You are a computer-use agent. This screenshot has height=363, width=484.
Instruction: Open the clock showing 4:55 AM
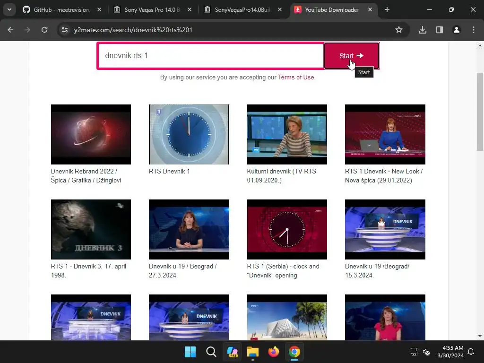(x=450, y=352)
